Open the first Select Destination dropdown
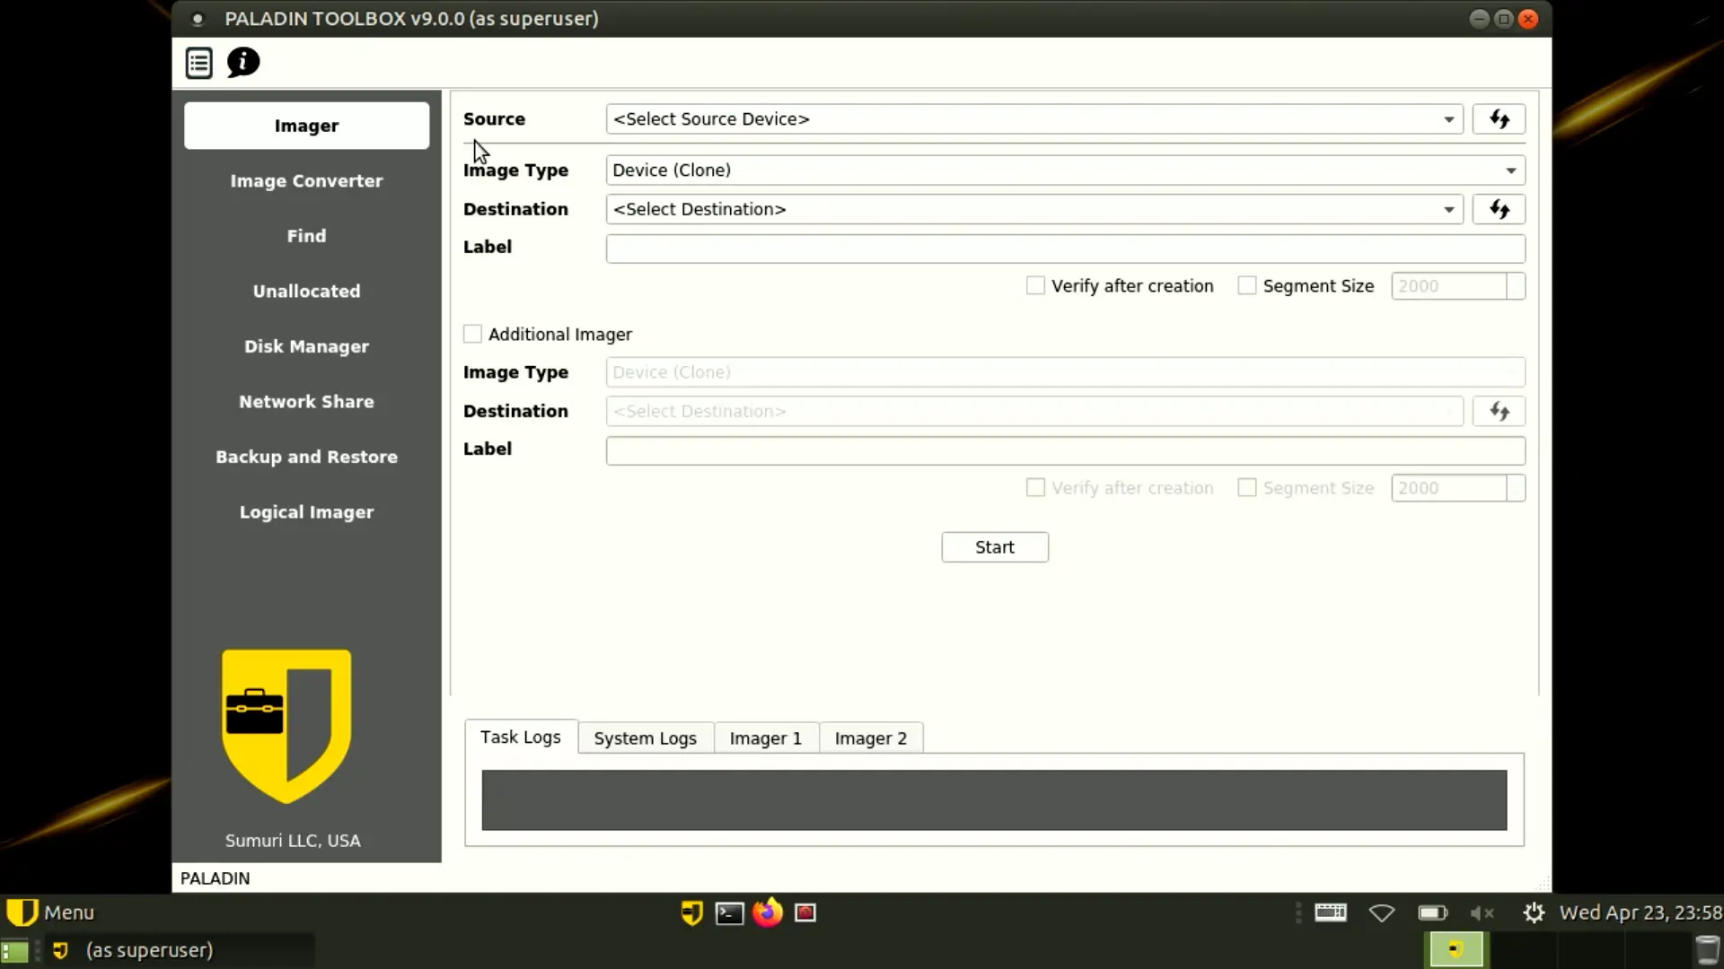1724x969 pixels. click(x=1034, y=209)
